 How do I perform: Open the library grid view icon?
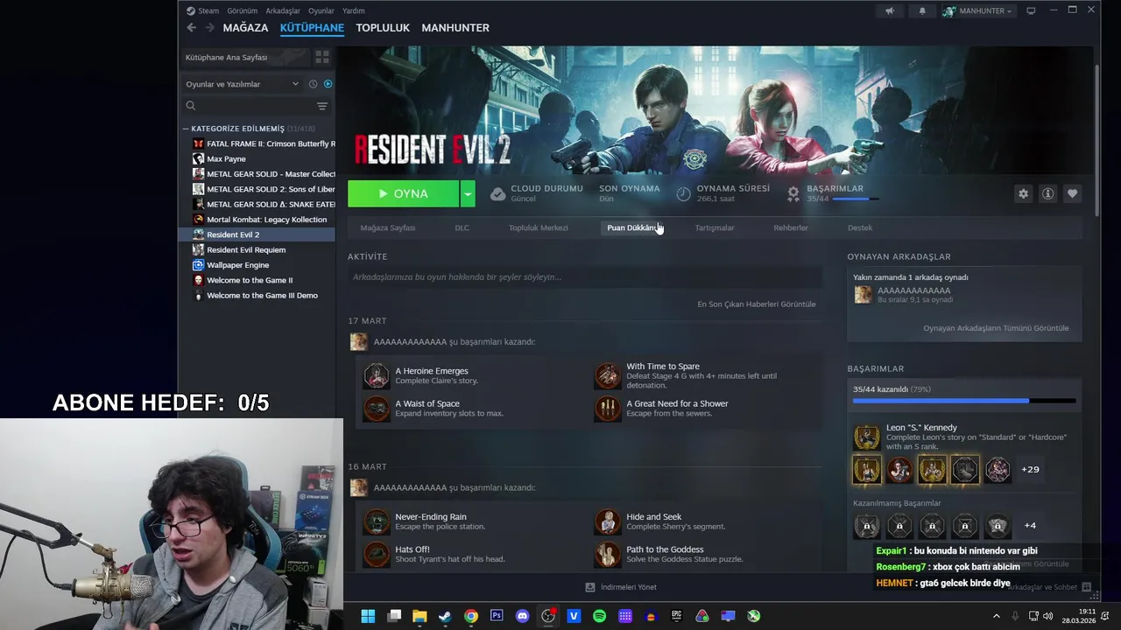coord(322,57)
